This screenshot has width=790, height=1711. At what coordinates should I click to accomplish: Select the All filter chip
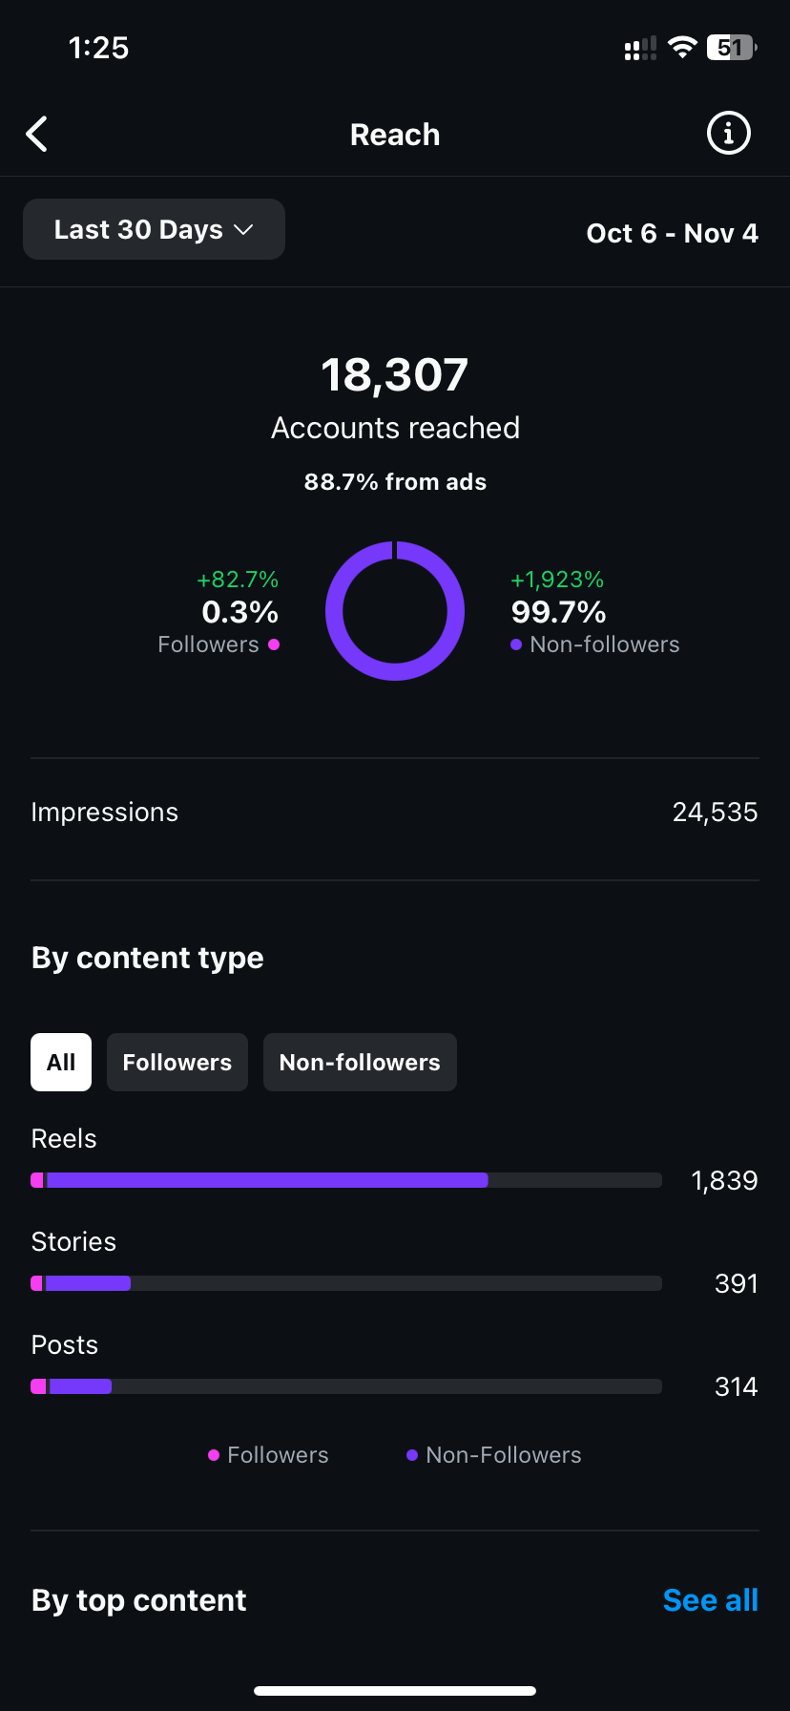61,1062
